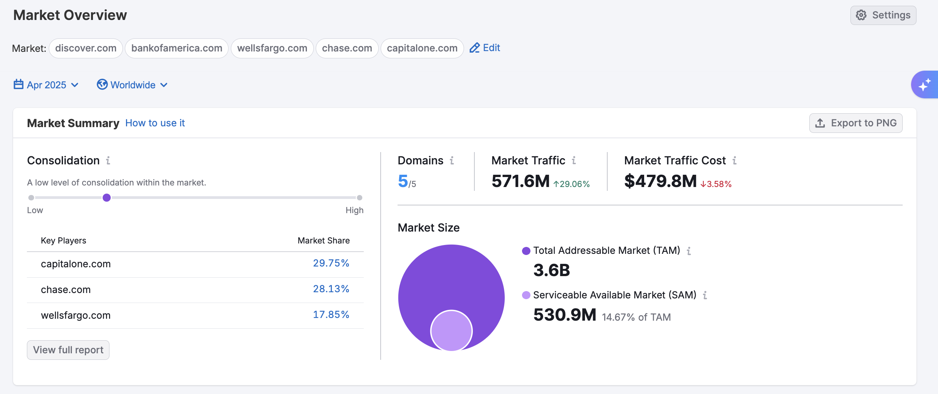The image size is (938, 394).
Task: Open the How to use it link
Action: coord(155,123)
